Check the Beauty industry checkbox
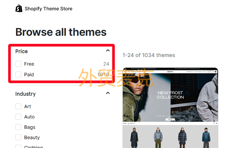The height and width of the screenshot is (148, 227). (x=18, y=137)
